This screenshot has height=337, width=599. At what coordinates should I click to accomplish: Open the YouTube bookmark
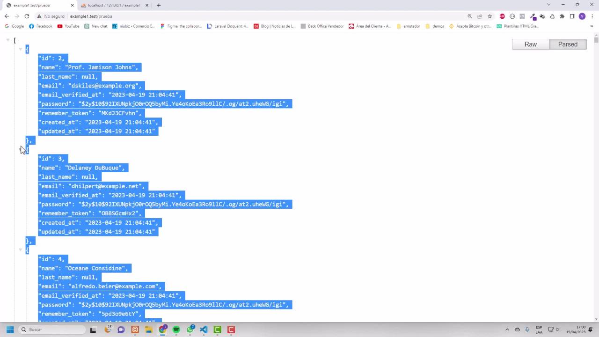pyautogui.click(x=68, y=26)
